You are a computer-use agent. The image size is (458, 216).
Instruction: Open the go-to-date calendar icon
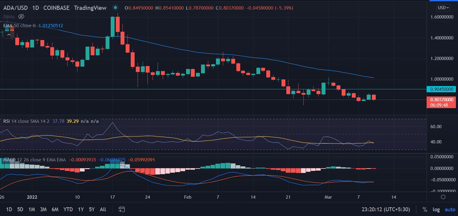(x=121, y=209)
